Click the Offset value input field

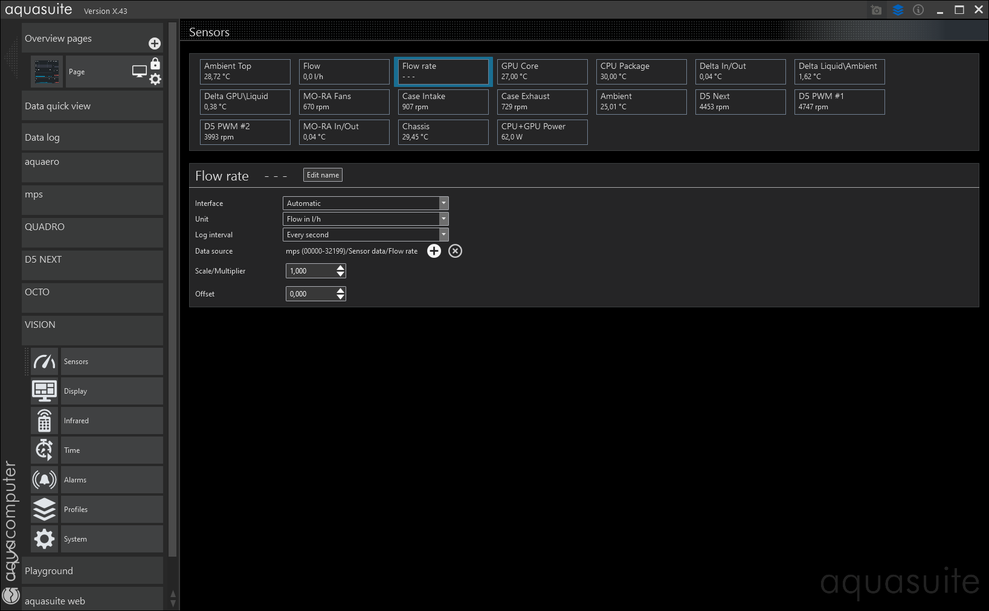click(310, 294)
